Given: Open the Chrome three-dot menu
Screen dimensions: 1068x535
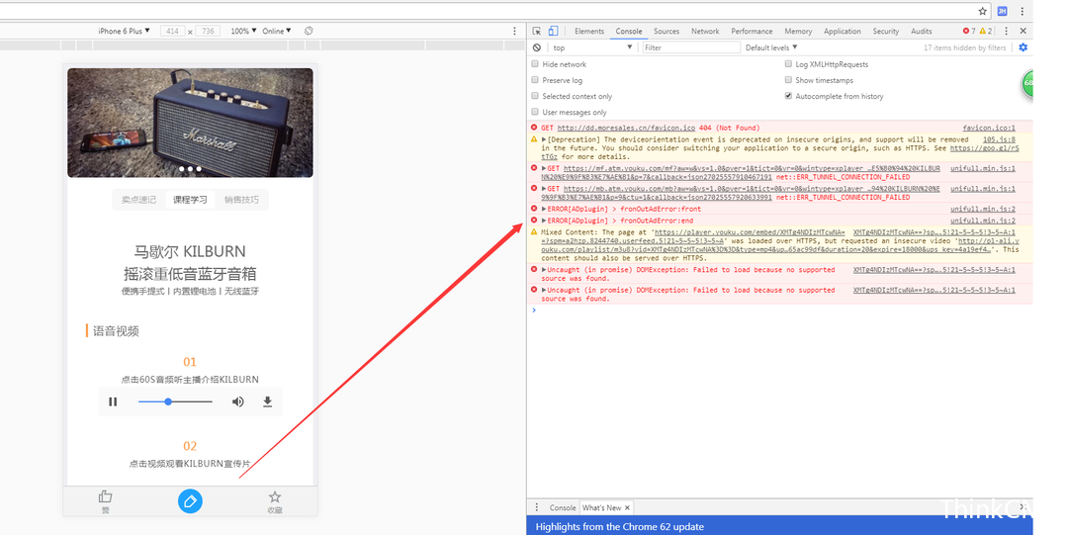Looking at the screenshot, I should coord(1022,11).
